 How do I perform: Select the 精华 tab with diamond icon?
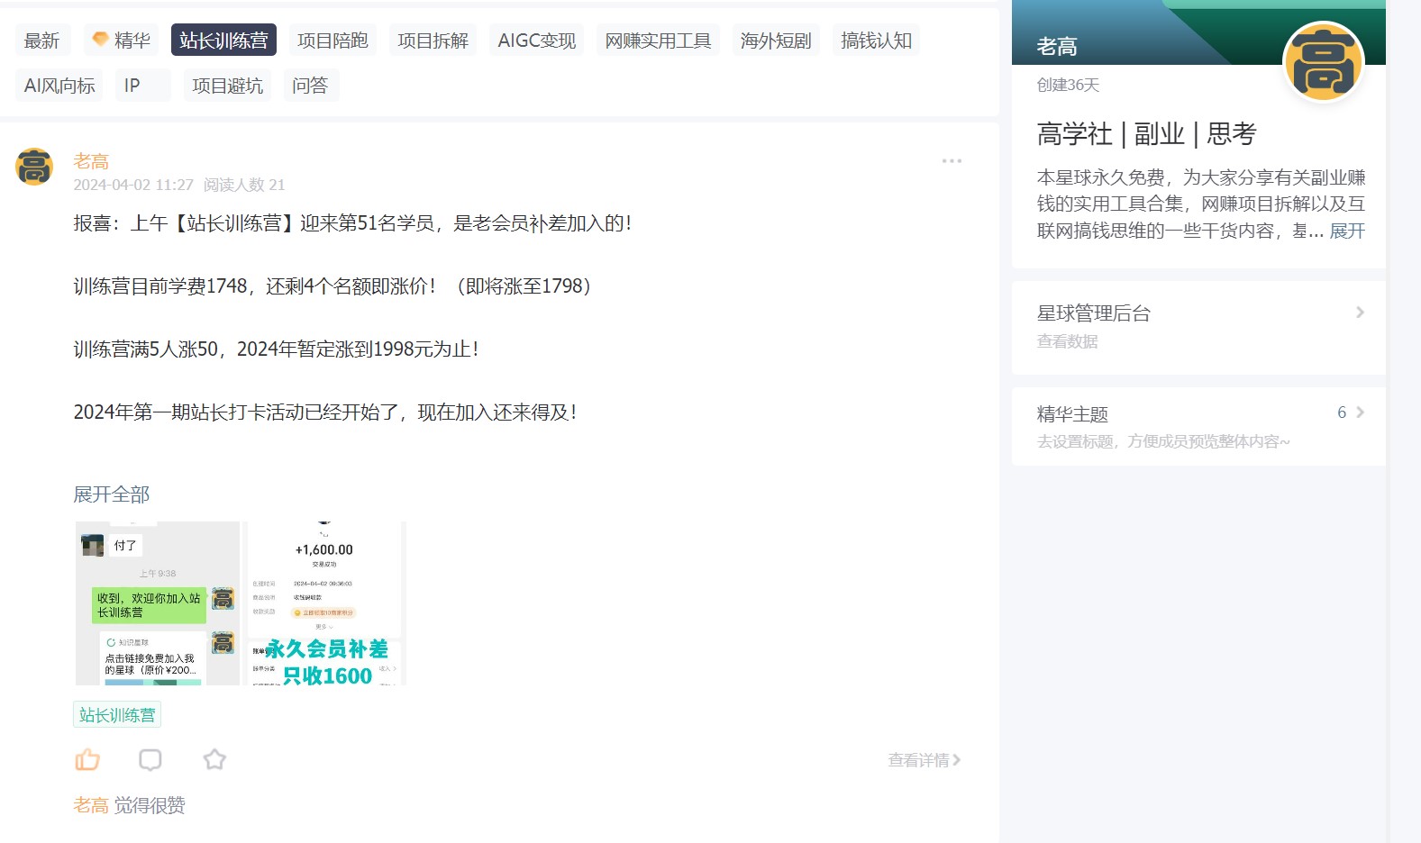coord(122,41)
